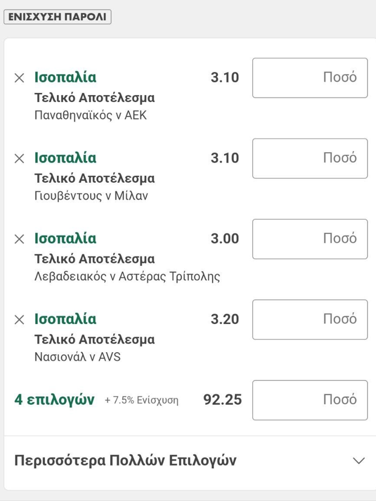Focus stake field for Λεβαδειακός match
Viewport: 376px width, 501px height.
pos(310,239)
